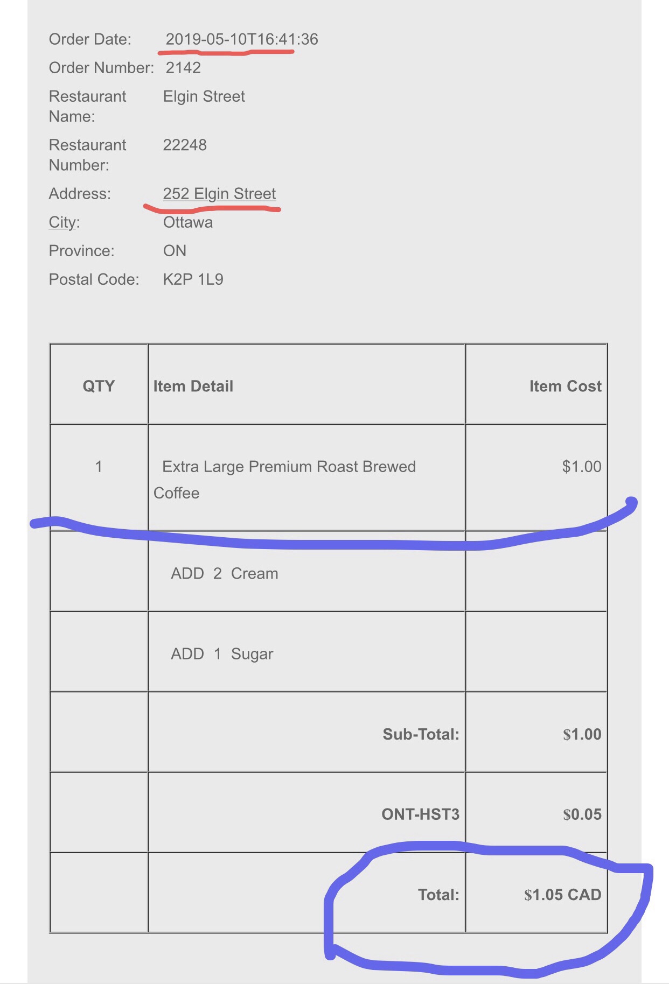The width and height of the screenshot is (669, 984).
Task: Click the restaurant number 22248
Action: coord(185,145)
